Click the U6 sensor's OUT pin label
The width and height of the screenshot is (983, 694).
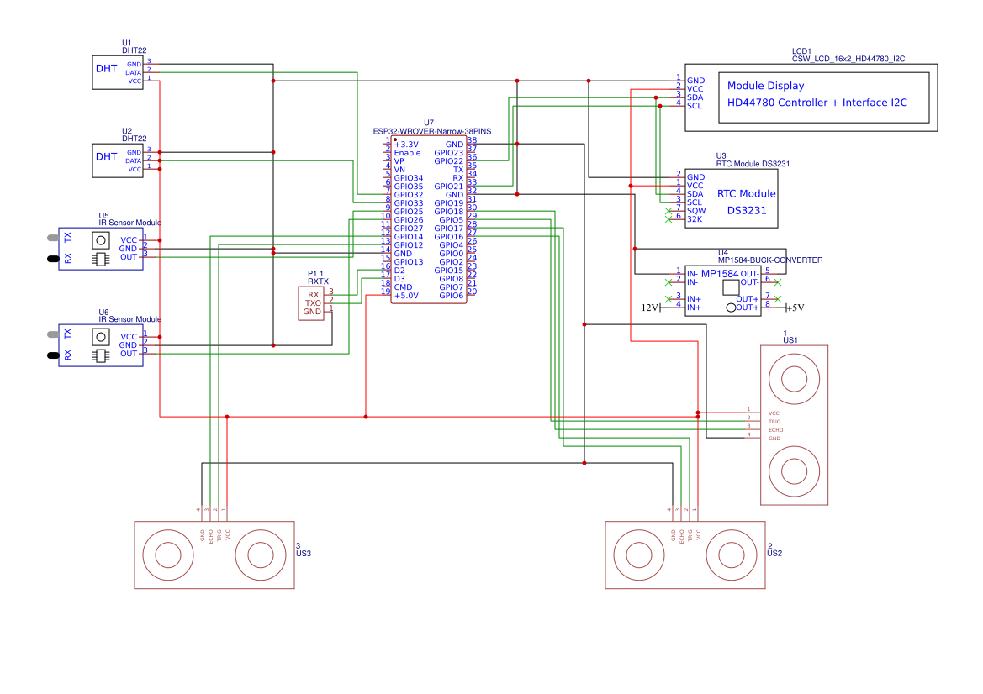coord(129,354)
